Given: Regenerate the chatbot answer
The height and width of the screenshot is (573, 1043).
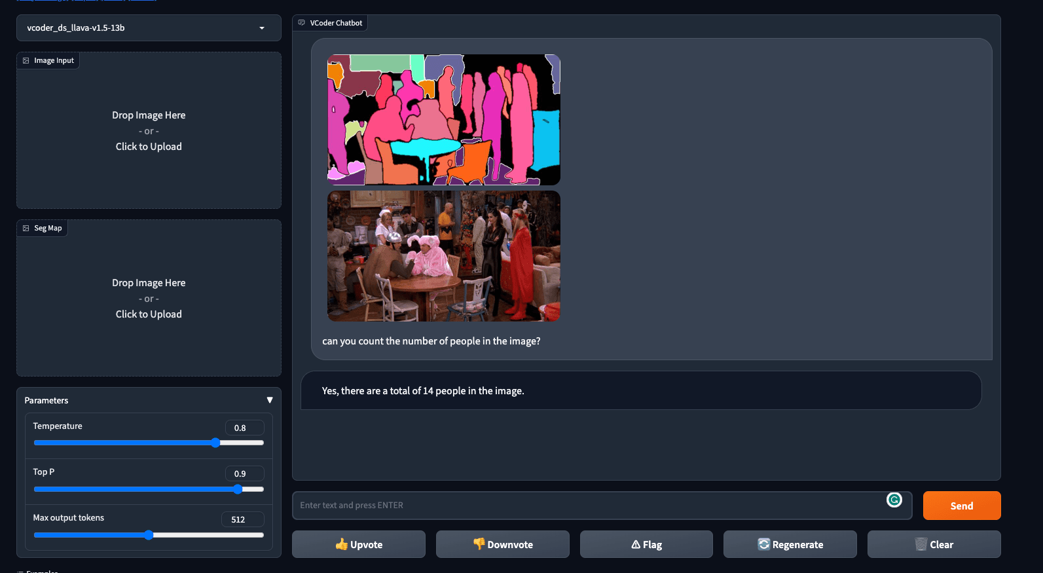Looking at the screenshot, I should pos(790,544).
